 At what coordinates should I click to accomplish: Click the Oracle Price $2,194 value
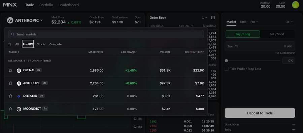(x=95, y=22)
